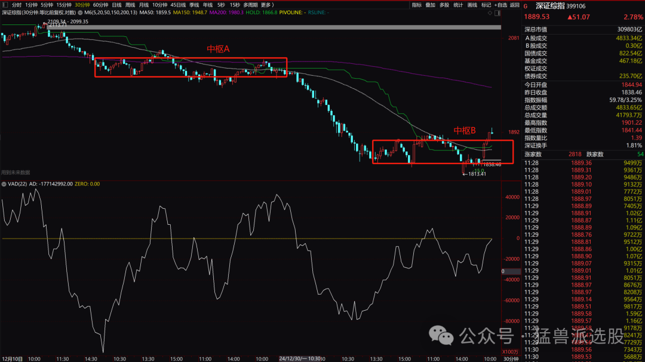Select the 60分钟 period tab
The image size is (645, 362).
(x=100, y=5)
